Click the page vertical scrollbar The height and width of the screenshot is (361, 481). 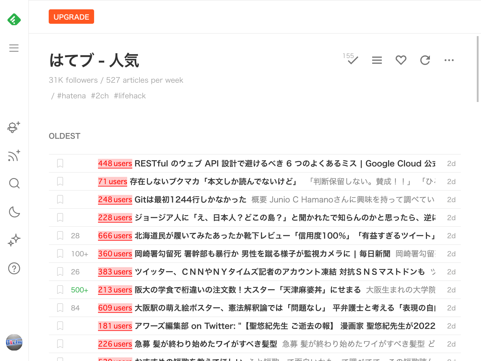[x=478, y=69]
